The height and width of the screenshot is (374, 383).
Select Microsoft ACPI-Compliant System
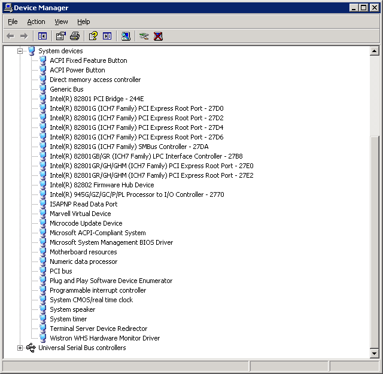point(98,233)
